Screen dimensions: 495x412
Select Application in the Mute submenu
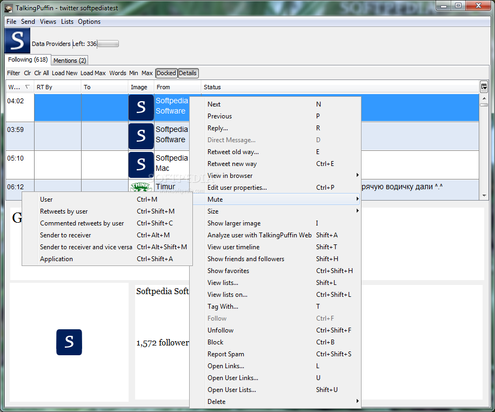107,259
